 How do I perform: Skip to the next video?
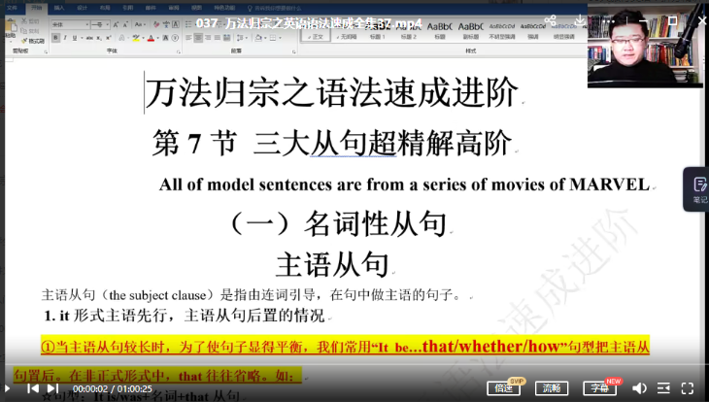pyautogui.click(x=54, y=388)
